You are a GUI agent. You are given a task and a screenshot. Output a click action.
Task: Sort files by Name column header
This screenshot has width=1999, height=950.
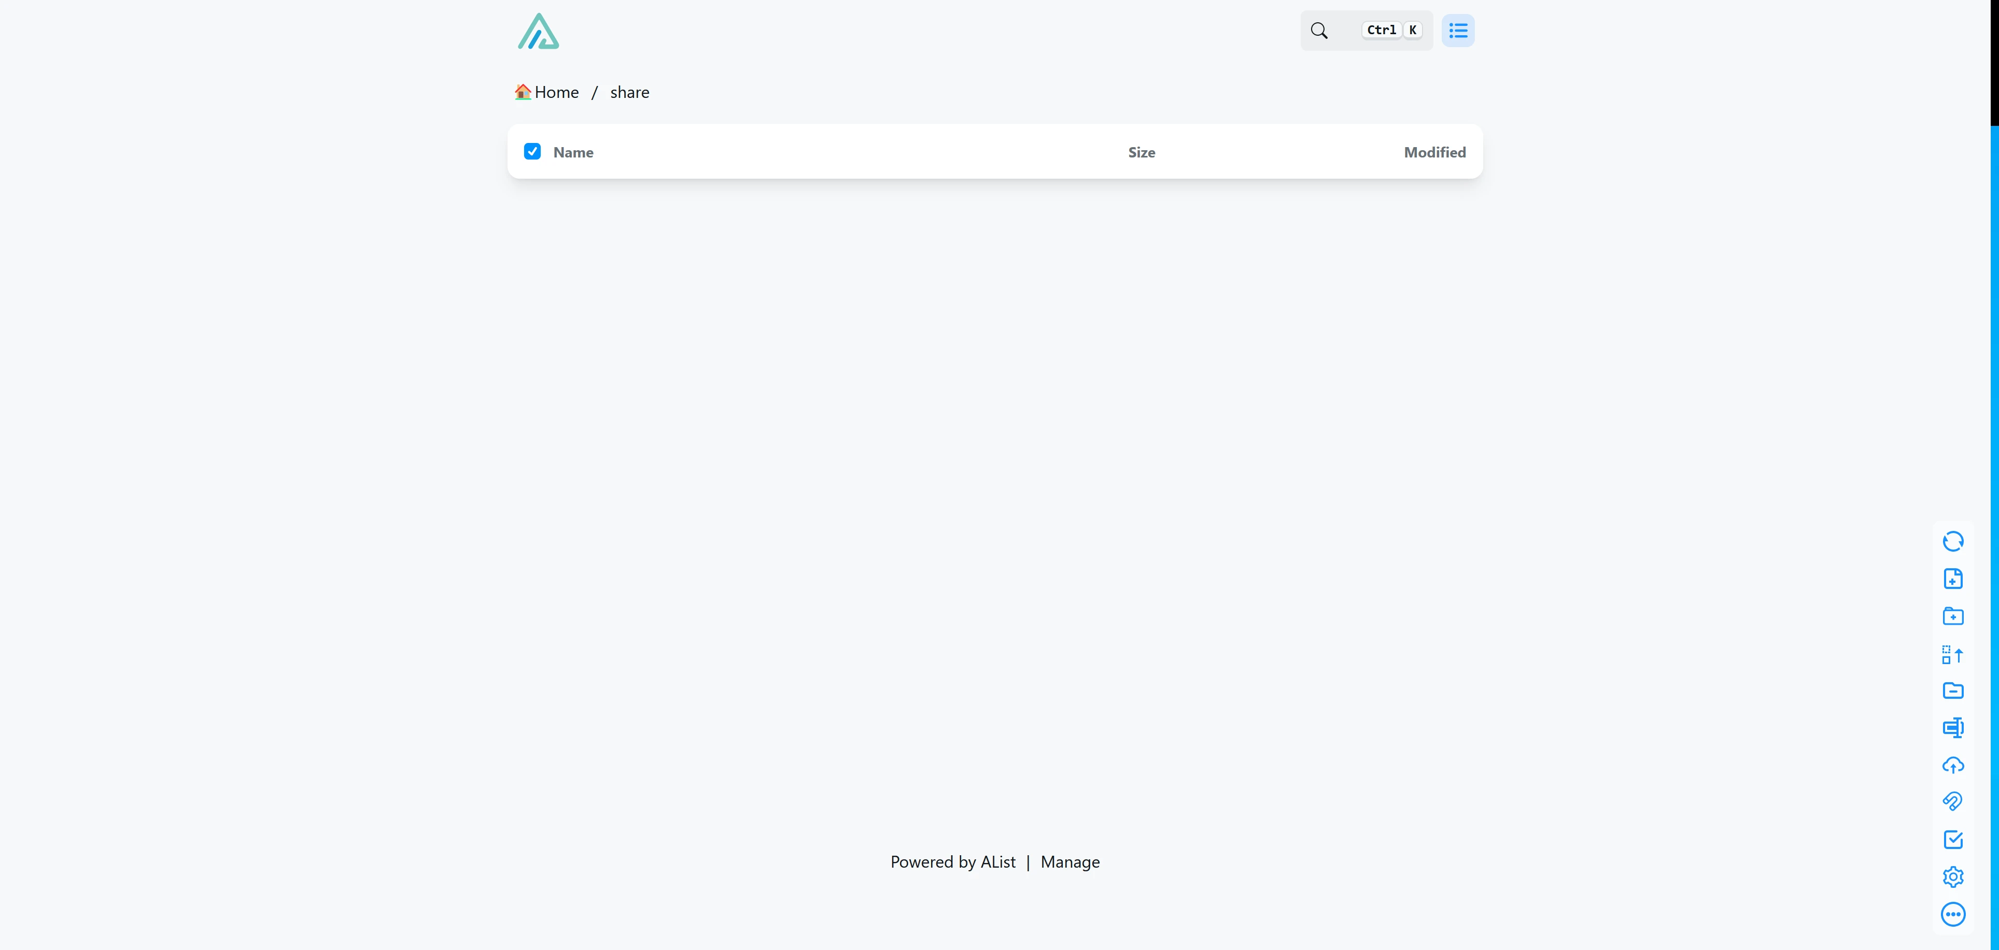pyautogui.click(x=573, y=153)
